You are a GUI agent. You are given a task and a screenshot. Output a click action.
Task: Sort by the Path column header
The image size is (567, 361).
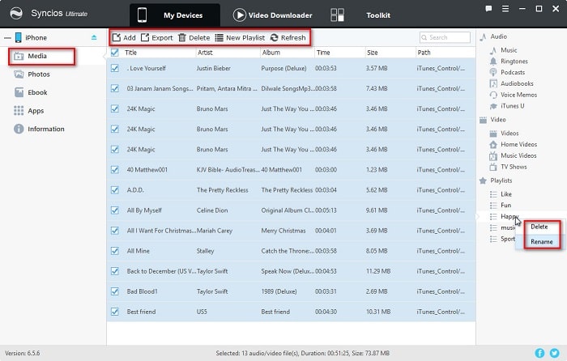424,53
